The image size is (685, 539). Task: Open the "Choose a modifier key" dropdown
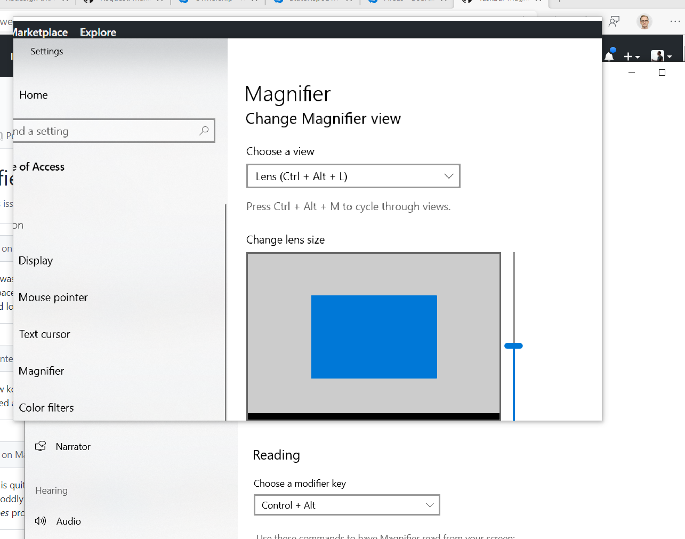346,505
